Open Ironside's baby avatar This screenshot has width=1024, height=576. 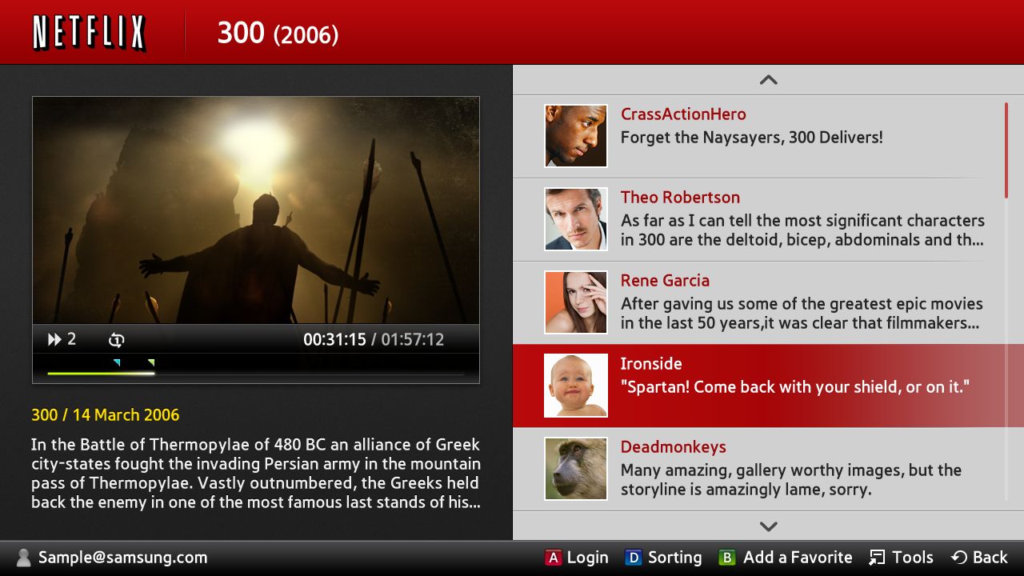pyautogui.click(x=576, y=386)
